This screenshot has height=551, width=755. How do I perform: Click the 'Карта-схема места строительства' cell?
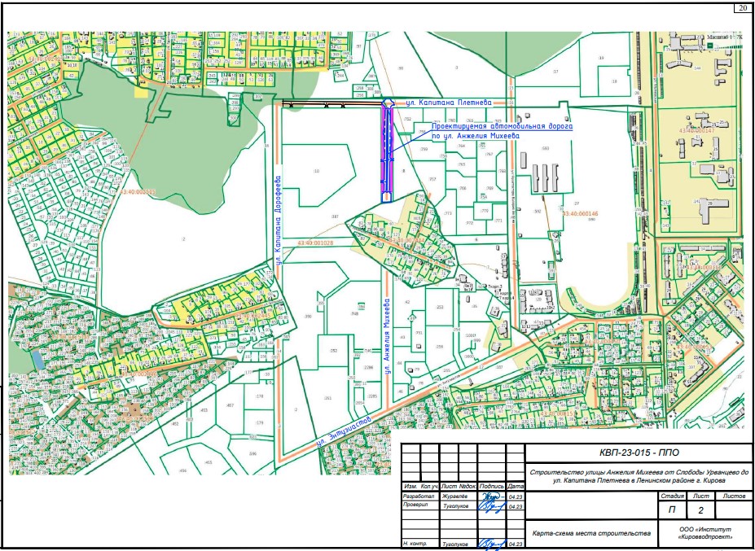coord(590,533)
